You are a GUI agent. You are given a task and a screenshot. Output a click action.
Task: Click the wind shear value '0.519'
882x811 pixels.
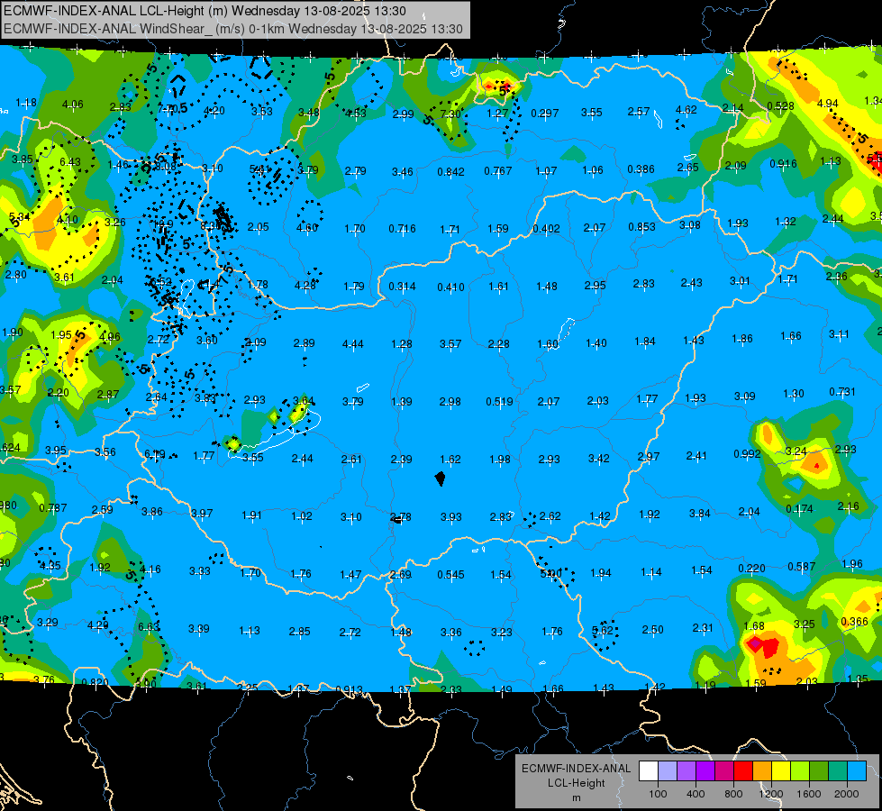pyautogui.click(x=499, y=401)
